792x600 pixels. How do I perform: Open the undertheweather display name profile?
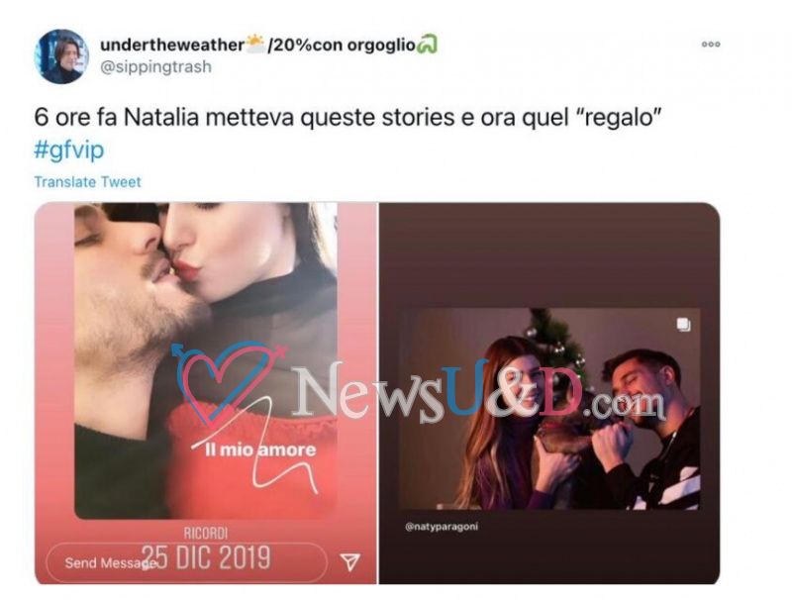171,45
